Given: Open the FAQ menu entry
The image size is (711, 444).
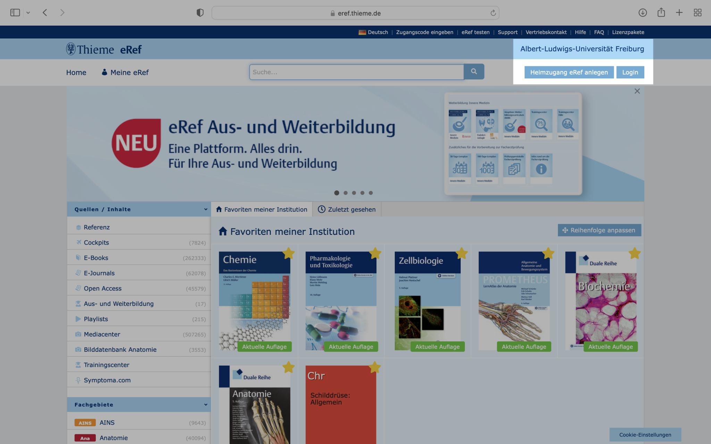Looking at the screenshot, I should point(599,32).
